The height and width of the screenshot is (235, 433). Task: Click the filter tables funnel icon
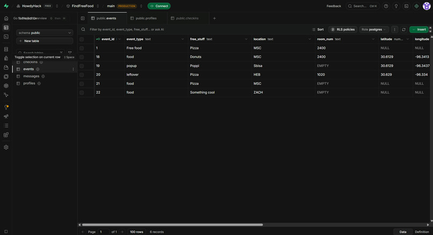point(70,53)
